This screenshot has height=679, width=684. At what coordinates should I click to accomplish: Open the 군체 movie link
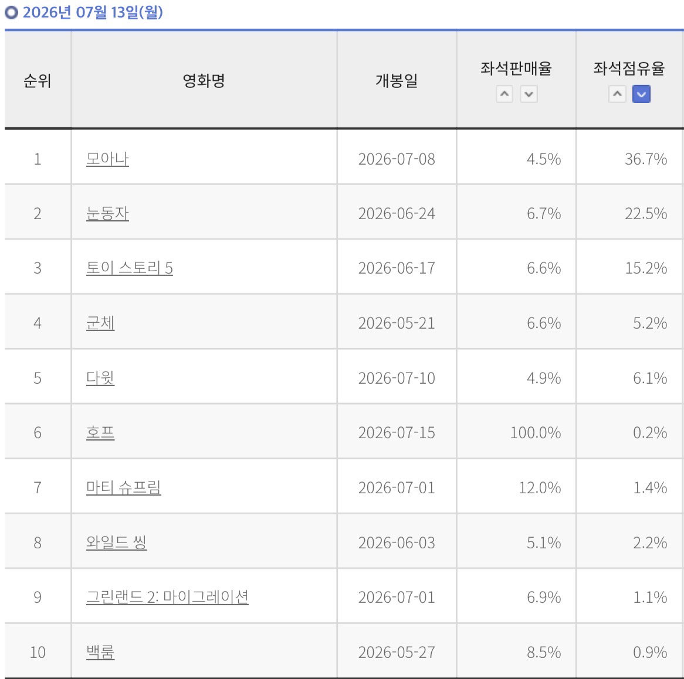(100, 323)
